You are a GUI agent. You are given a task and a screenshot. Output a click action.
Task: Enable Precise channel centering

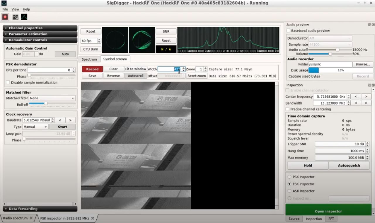[288, 109]
